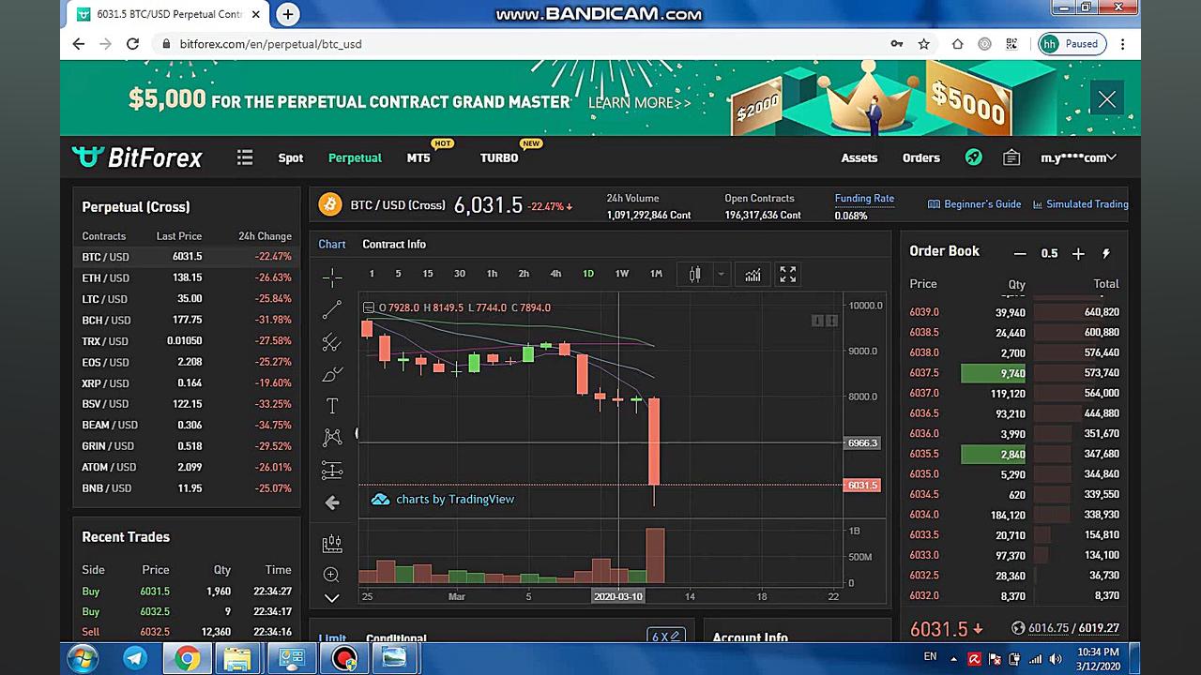Viewport: 1201px width, 675px height.
Task: Select the 1W timeframe
Action: click(622, 274)
